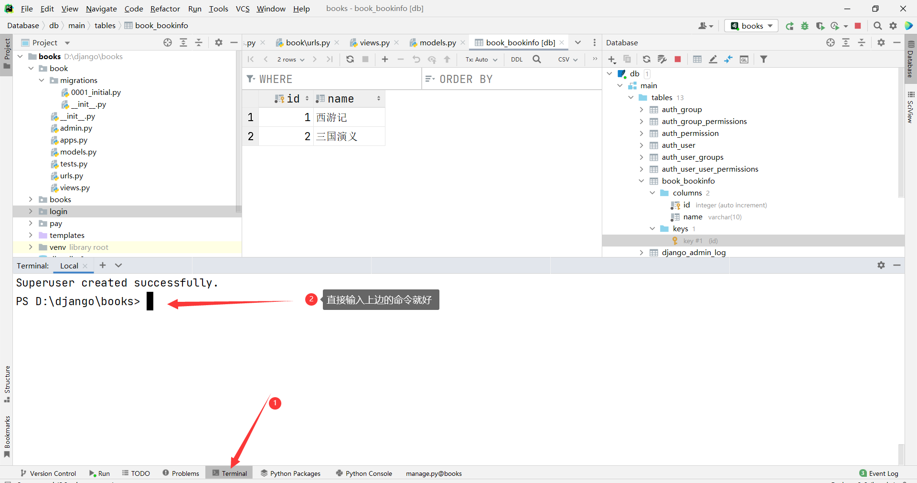Open IDE settings gear in top toolbar
Viewport: 917px width, 483px height.
coord(893,26)
